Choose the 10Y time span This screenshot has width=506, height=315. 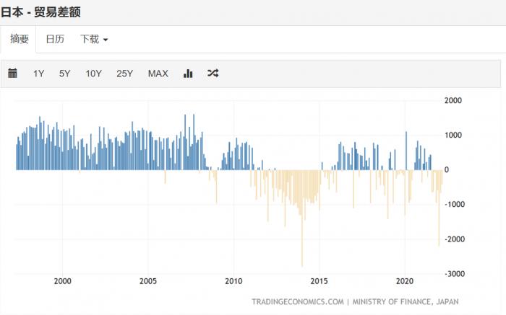(x=93, y=73)
